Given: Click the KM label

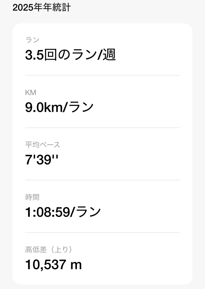Looking at the screenshot, I should click(x=31, y=92).
